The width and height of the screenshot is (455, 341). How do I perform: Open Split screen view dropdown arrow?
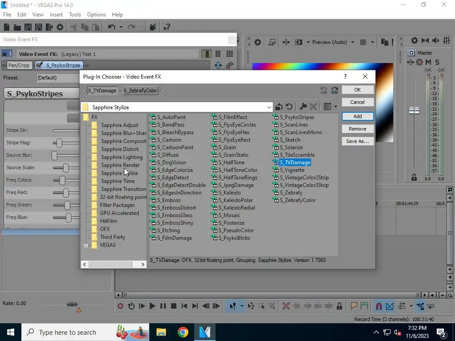tap(308, 42)
